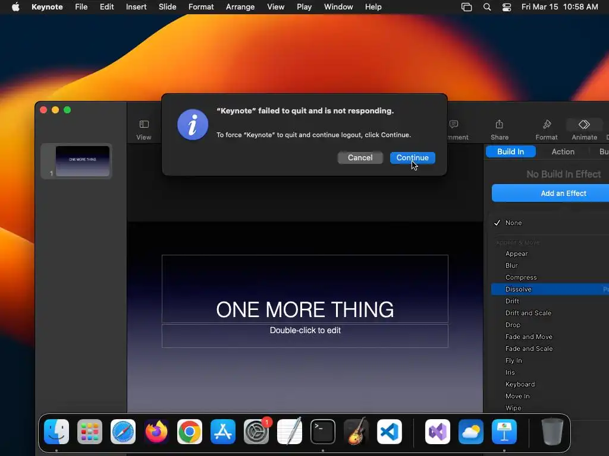Open the Arrange menu

pos(240,7)
